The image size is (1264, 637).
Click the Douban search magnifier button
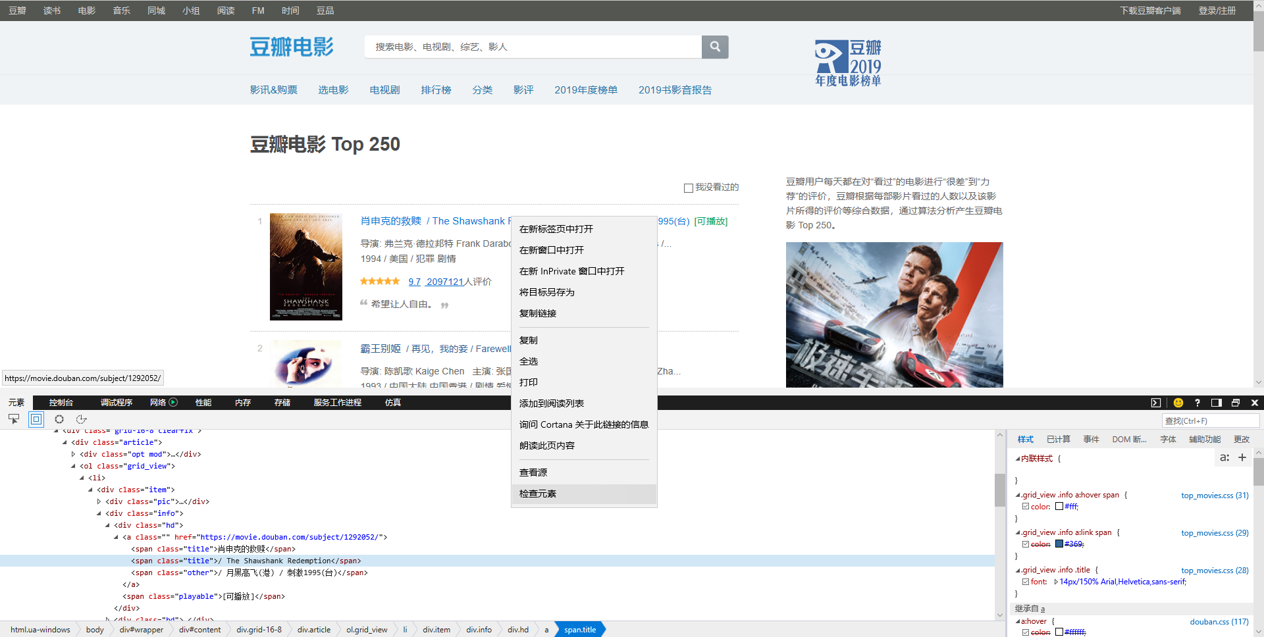715,47
